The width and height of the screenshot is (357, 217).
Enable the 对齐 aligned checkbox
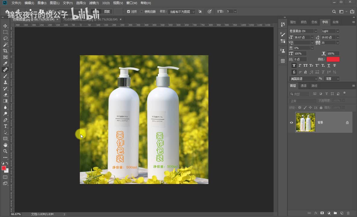[x=128, y=11]
